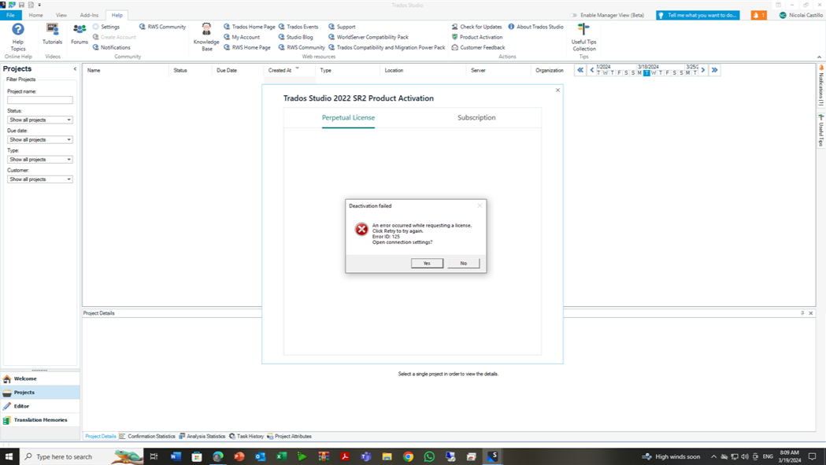Image resolution: width=826 pixels, height=465 pixels.
Task: Click the Windows Start button
Action: click(9, 456)
